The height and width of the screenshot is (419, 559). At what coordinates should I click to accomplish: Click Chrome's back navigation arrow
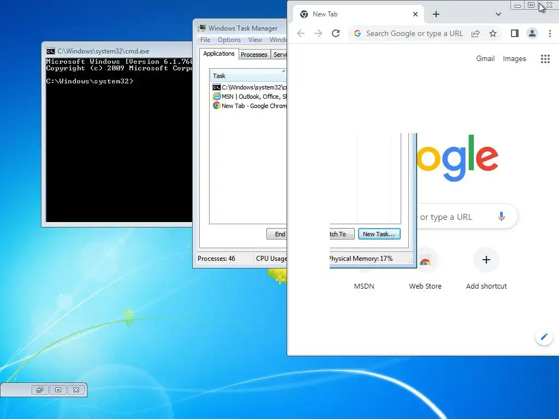pos(301,33)
